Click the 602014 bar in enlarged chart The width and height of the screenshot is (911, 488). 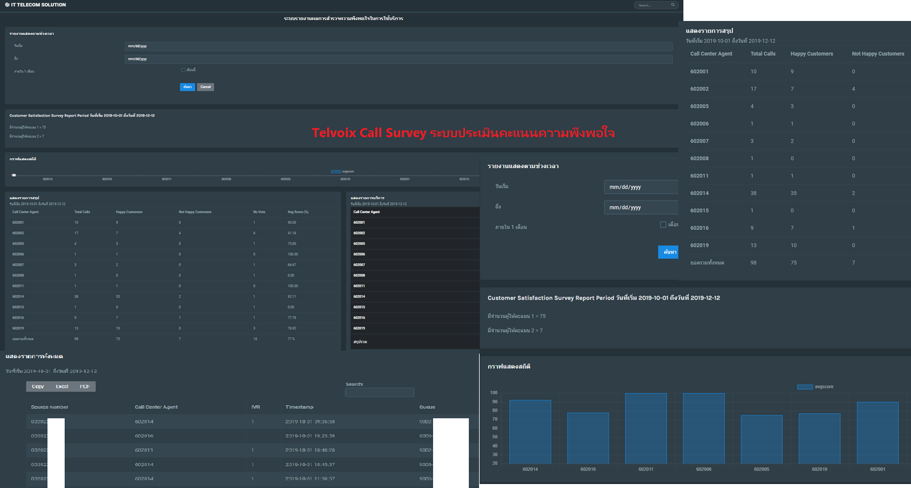(x=530, y=432)
